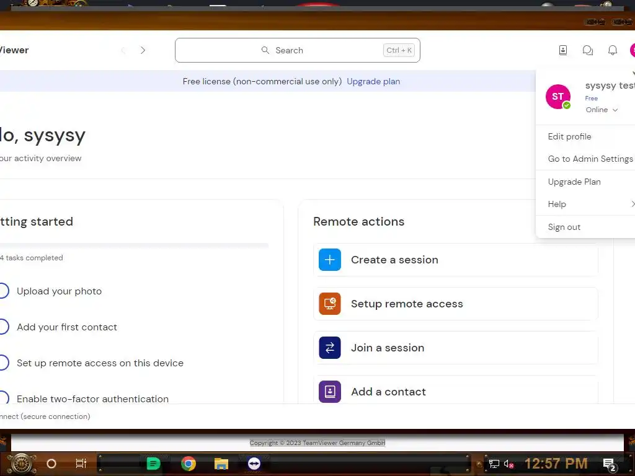This screenshot has height=476, width=635.
Task: Click the Upload your photo text
Action: [x=59, y=291]
